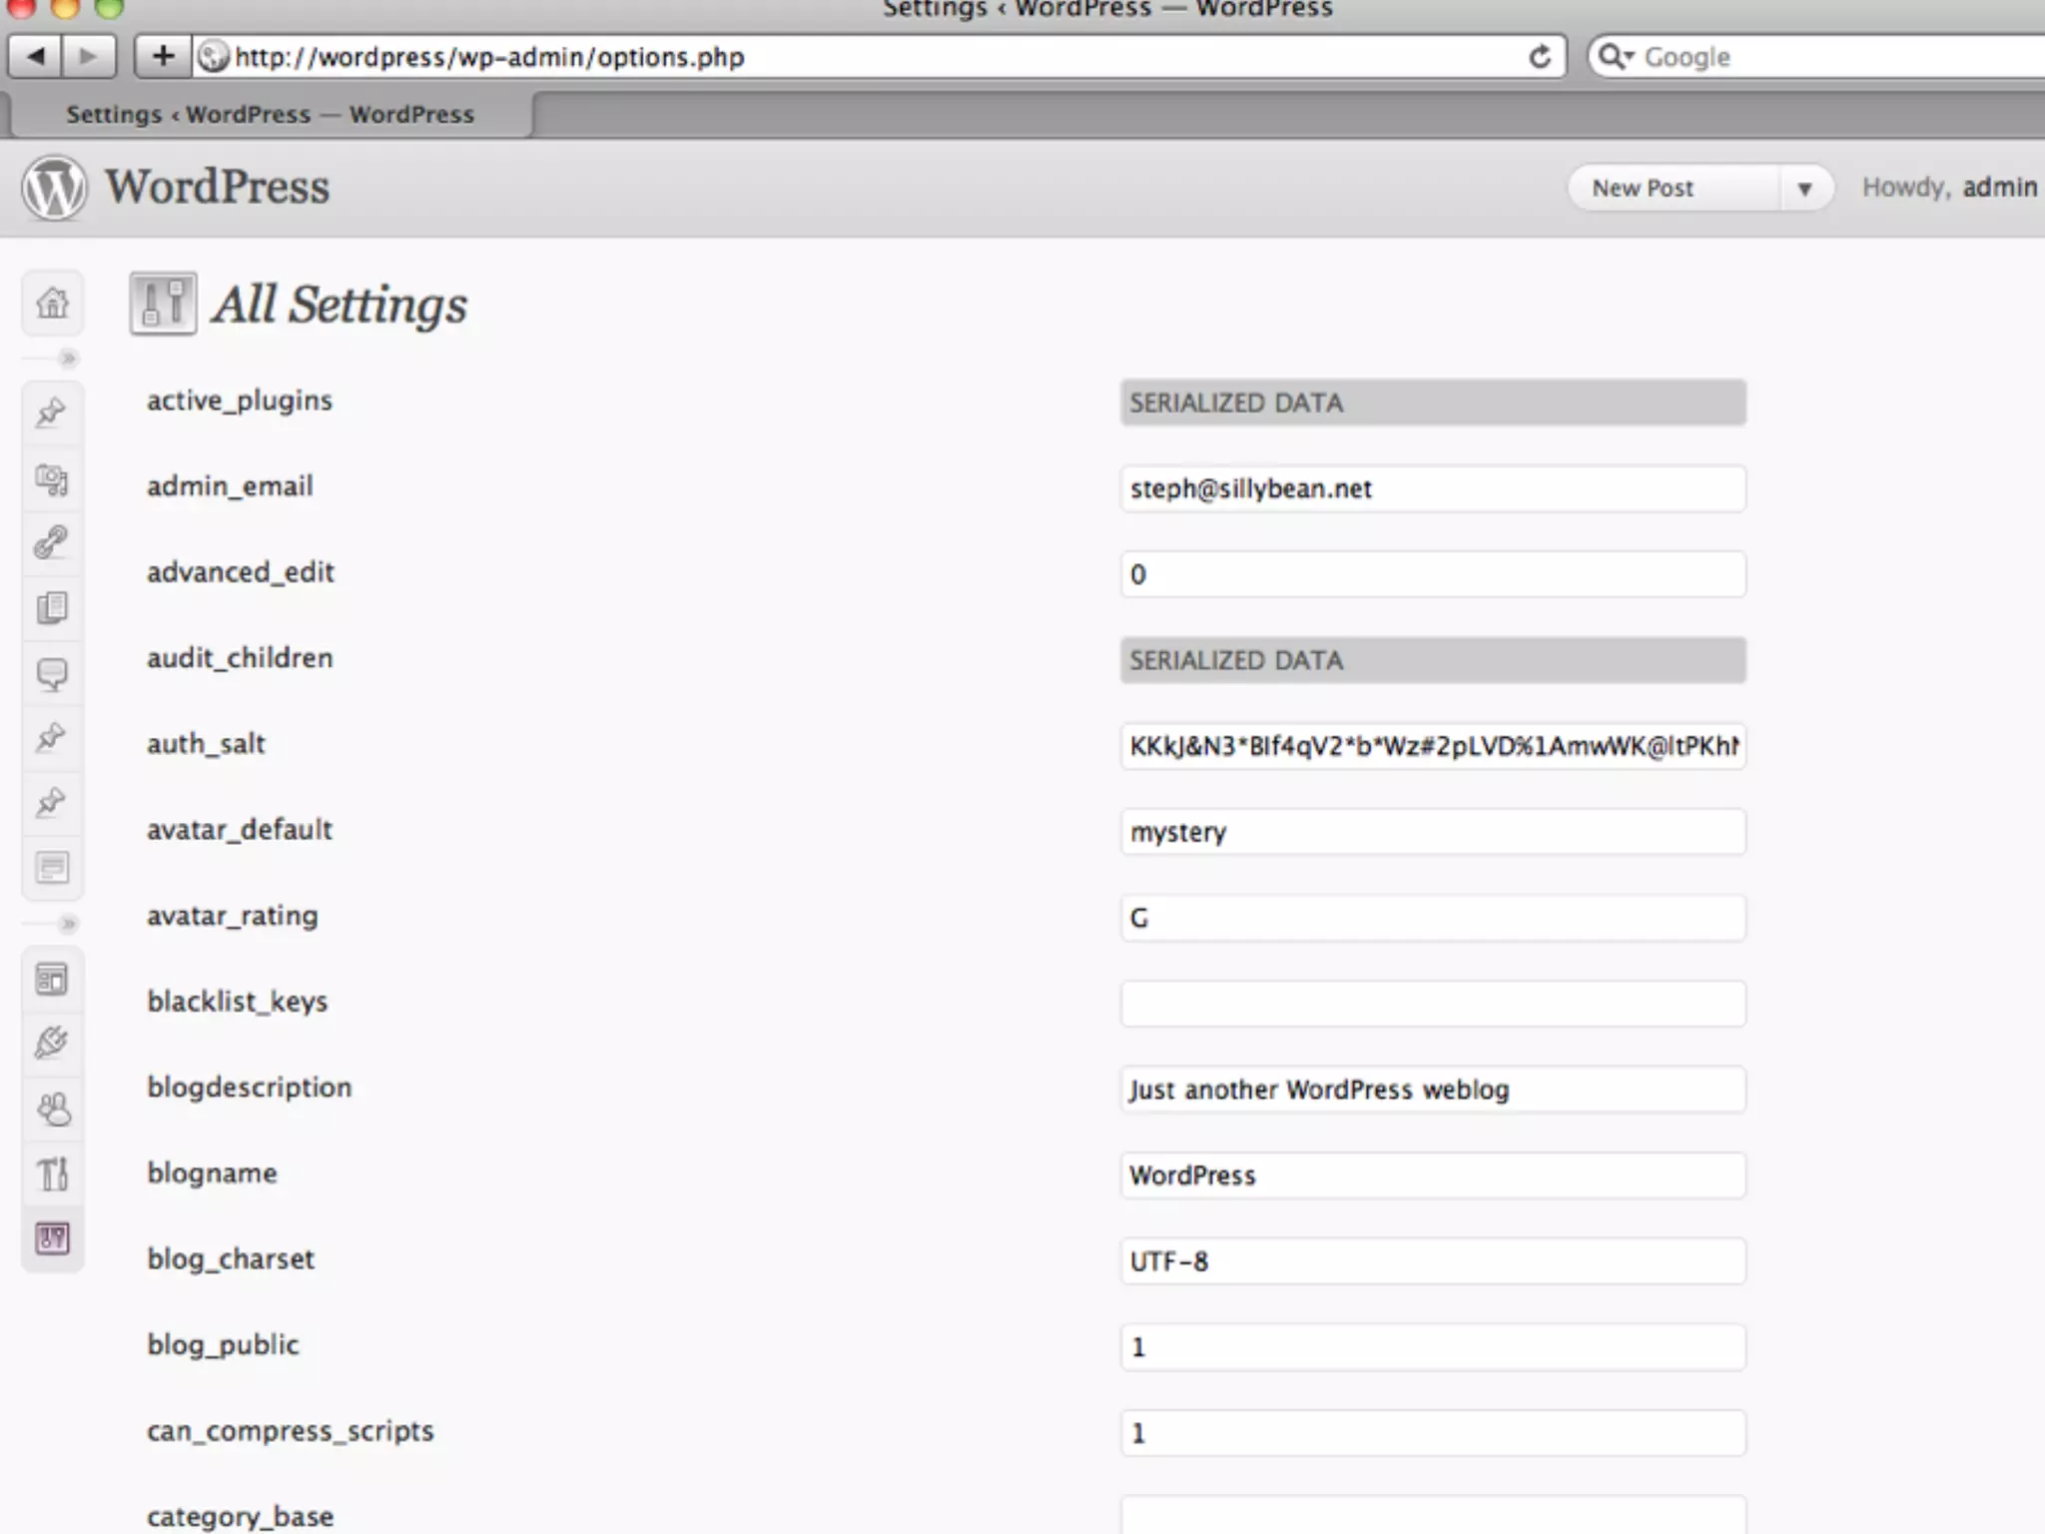This screenshot has height=1534, width=2045.
Task: Open the Plugins plug icon
Action: 52,1044
